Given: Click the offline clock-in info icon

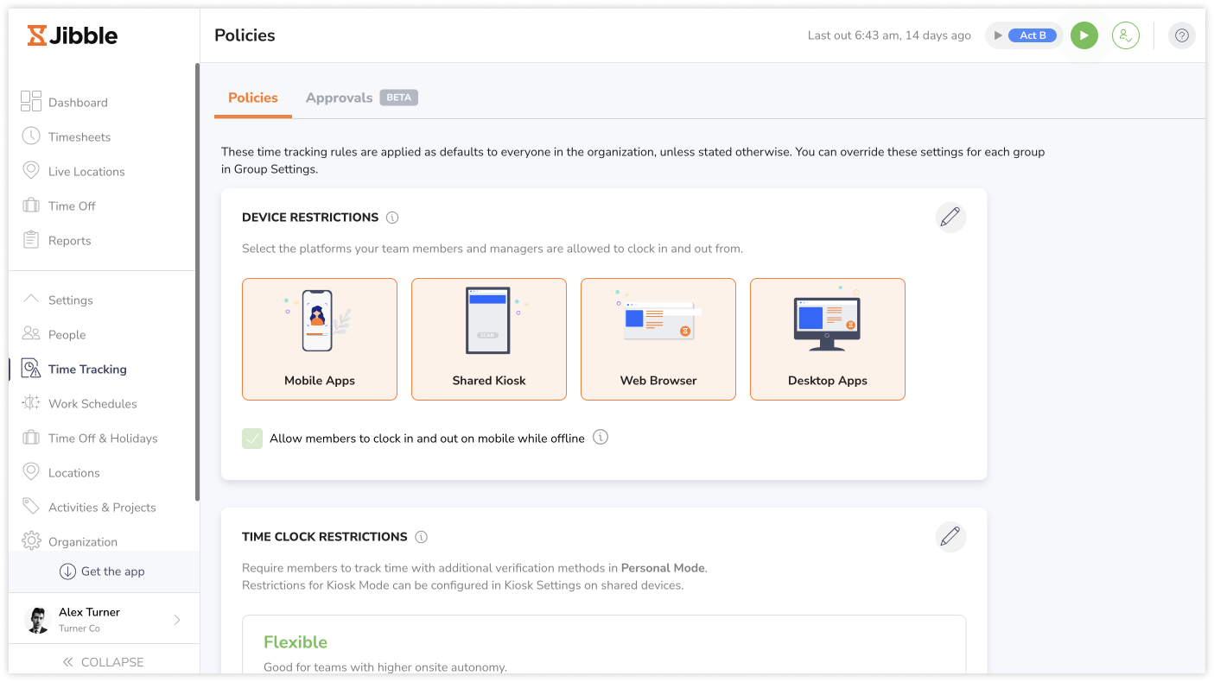Looking at the screenshot, I should (x=601, y=438).
